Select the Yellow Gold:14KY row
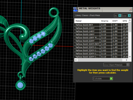This screenshot has height=100, width=133. tap(101, 31)
